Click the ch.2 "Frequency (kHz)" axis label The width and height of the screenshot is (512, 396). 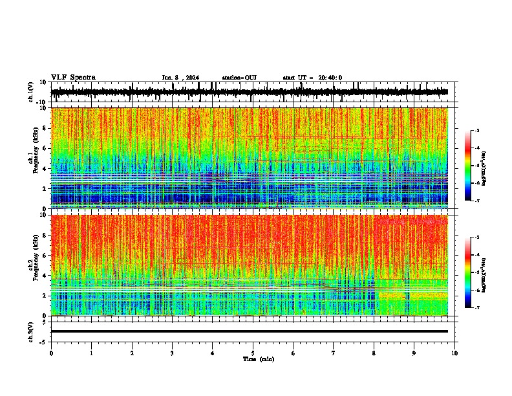point(36,258)
